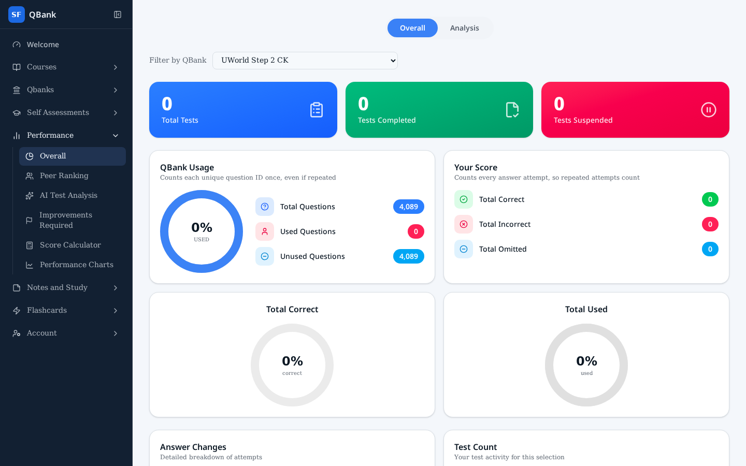Expand the Notes and Study chevron
The height and width of the screenshot is (466, 746).
click(116, 288)
